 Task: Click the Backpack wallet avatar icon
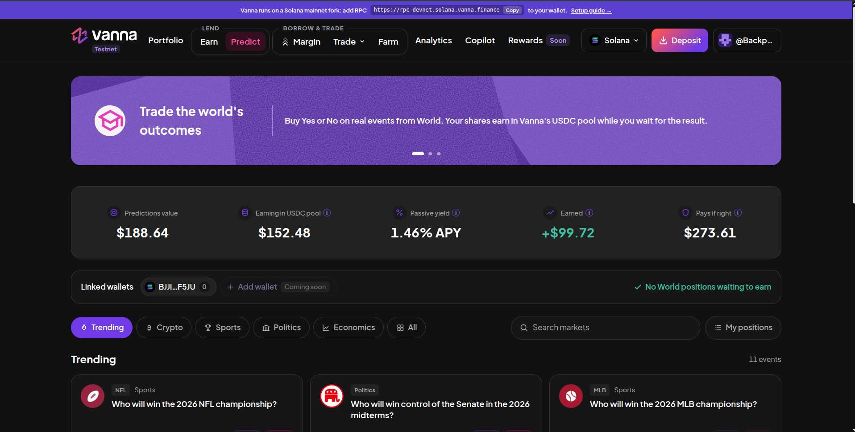[x=725, y=40]
